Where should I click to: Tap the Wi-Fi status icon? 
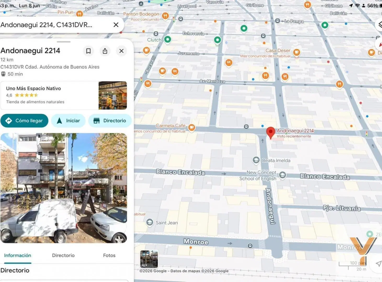click(357, 5)
